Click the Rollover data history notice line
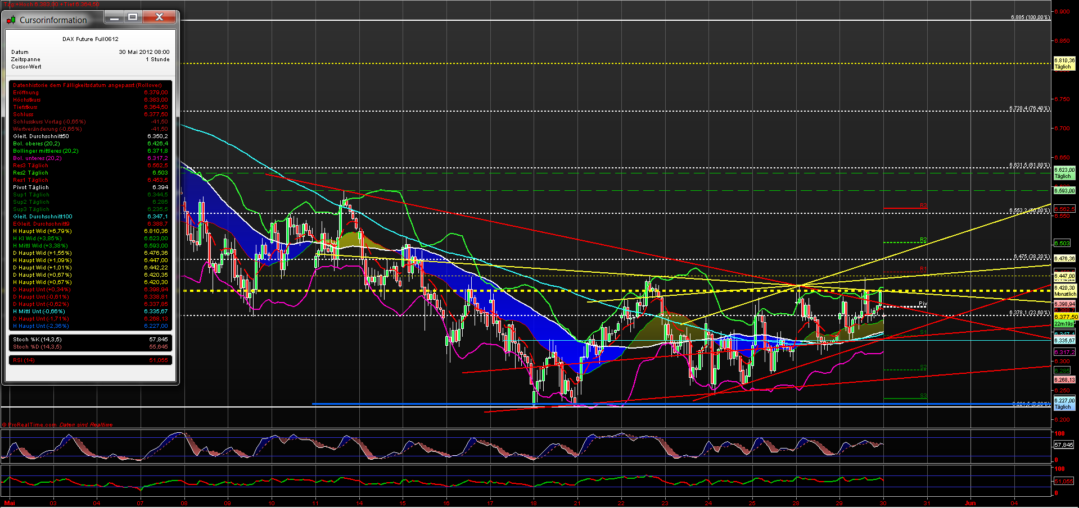Image resolution: width=1079 pixels, height=508 pixels. pos(87,85)
